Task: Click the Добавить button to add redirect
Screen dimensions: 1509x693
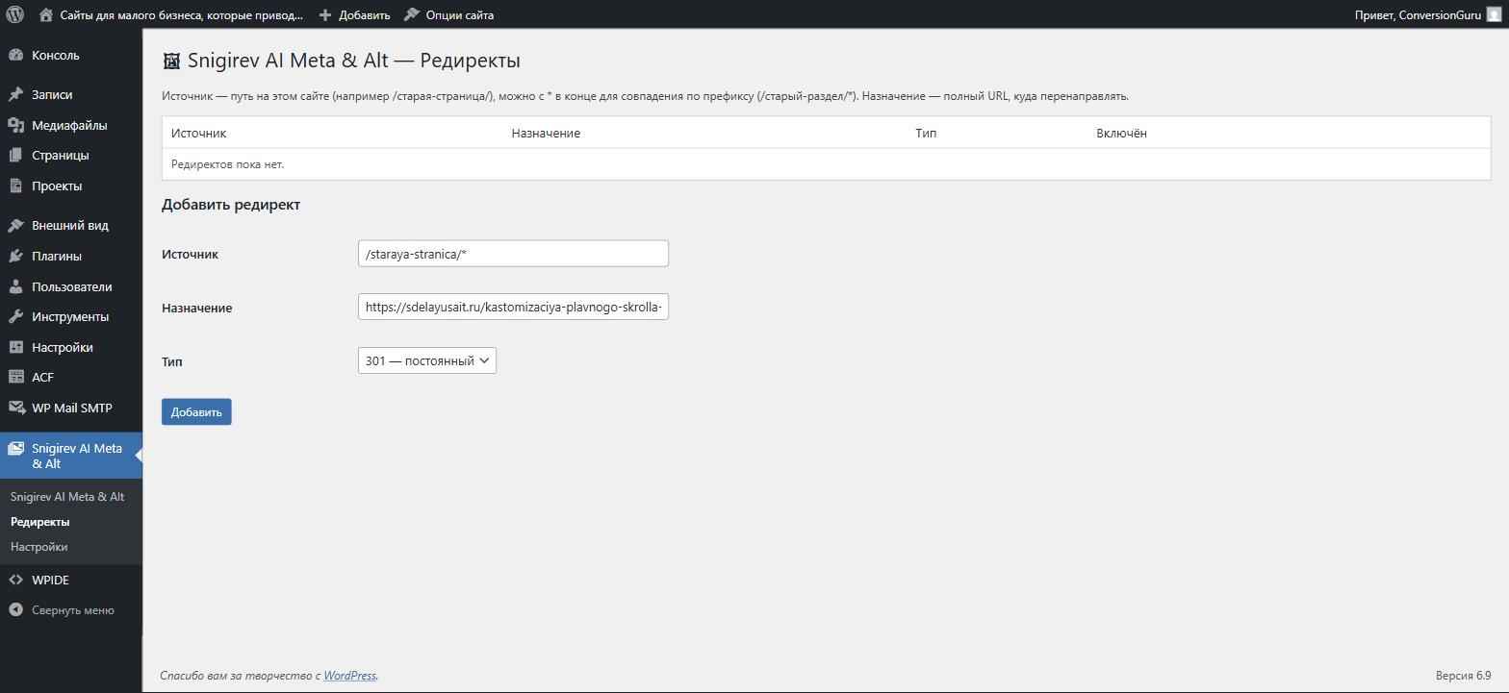Action: [196, 412]
